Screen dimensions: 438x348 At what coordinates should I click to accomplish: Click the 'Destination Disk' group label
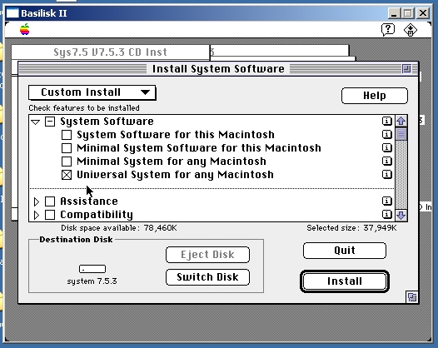coord(76,240)
